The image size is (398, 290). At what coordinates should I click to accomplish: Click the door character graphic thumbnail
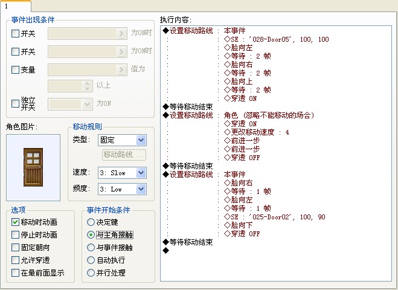coord(33,167)
